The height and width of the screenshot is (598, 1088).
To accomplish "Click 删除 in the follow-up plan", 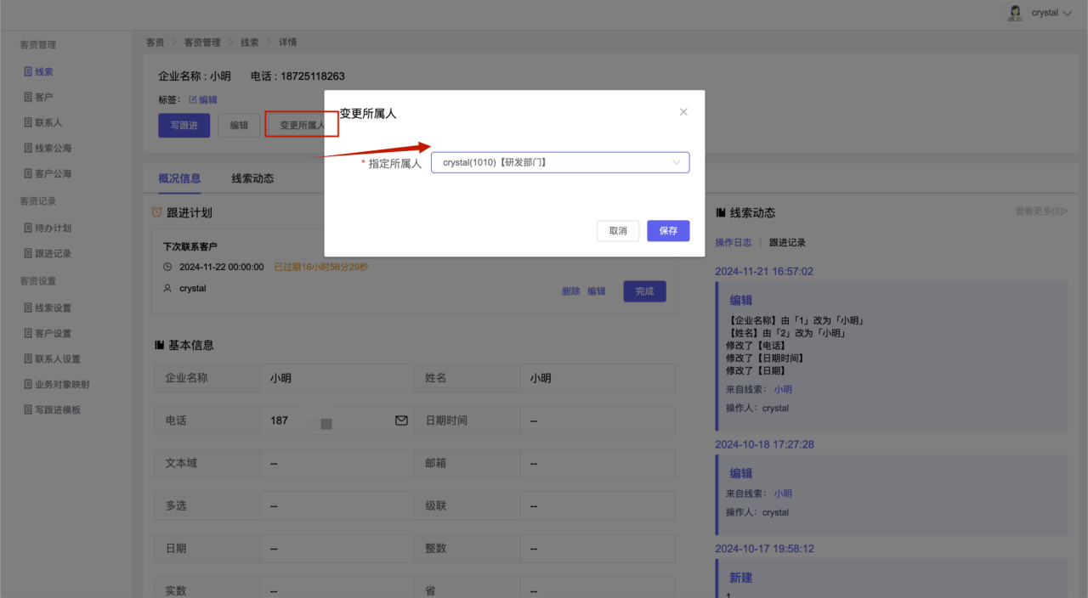I will point(571,291).
